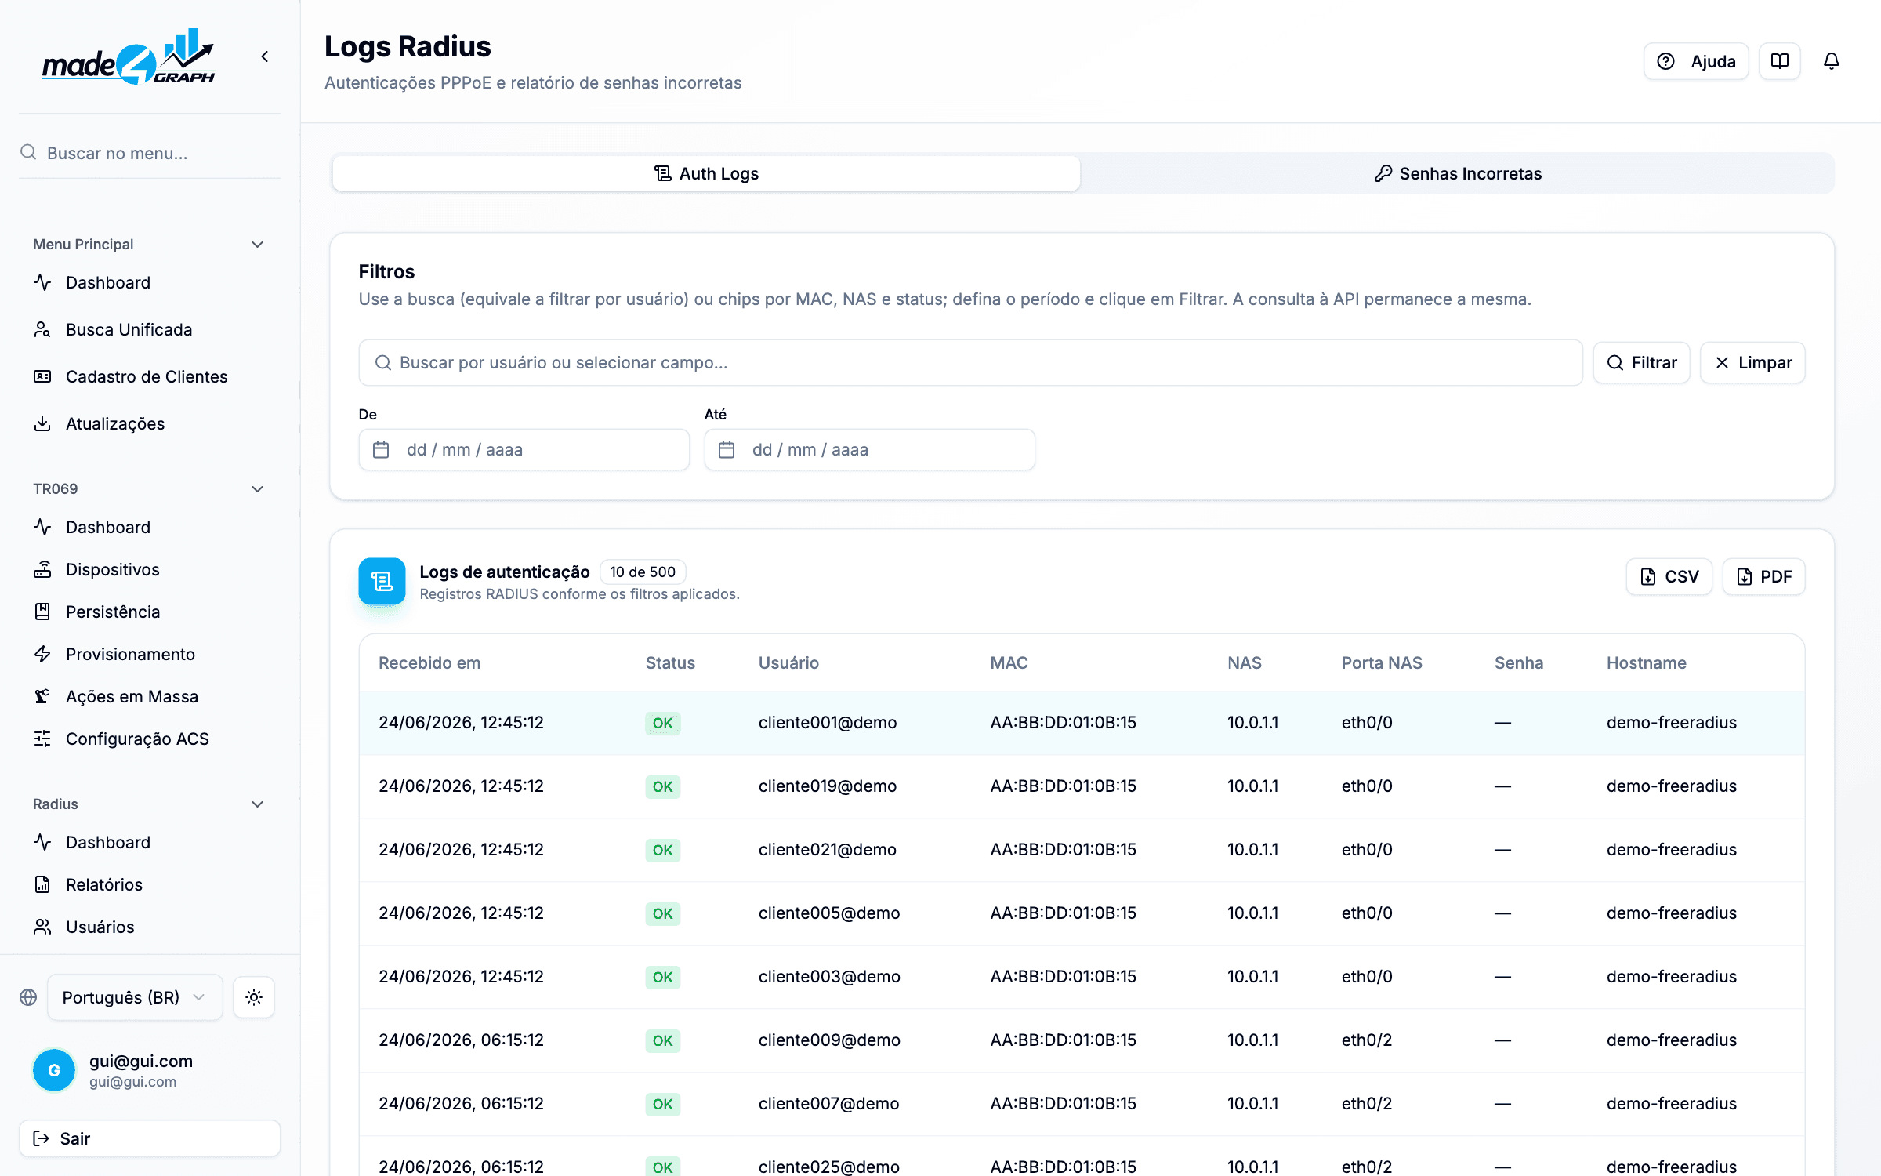The width and height of the screenshot is (1881, 1176).
Task: Export logs as PDF
Action: (x=1763, y=577)
